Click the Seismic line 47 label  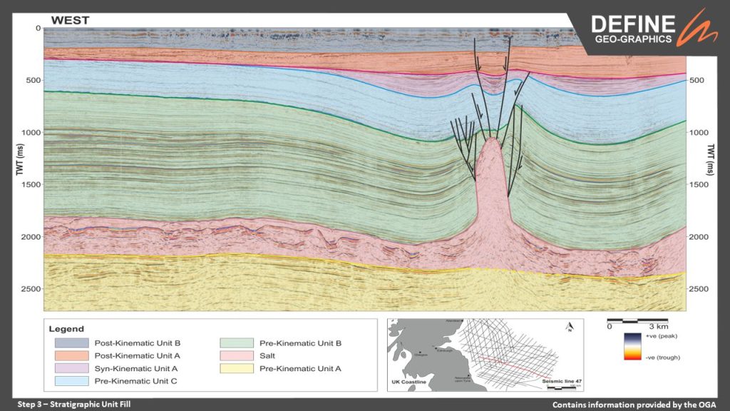(562, 383)
